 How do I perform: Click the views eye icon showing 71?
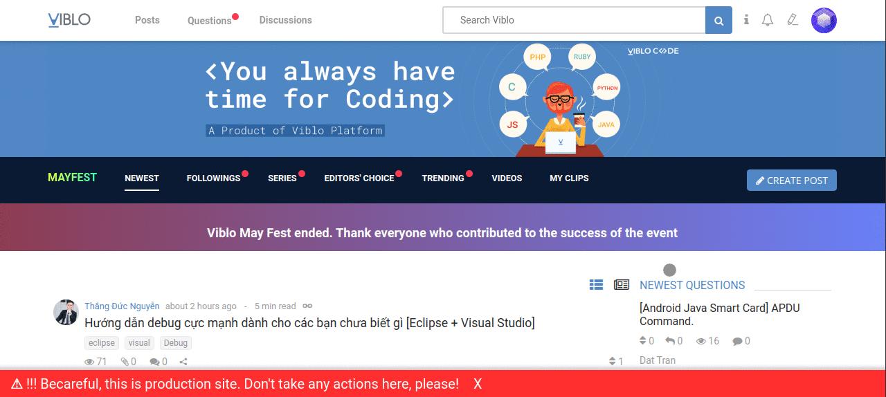pos(89,362)
